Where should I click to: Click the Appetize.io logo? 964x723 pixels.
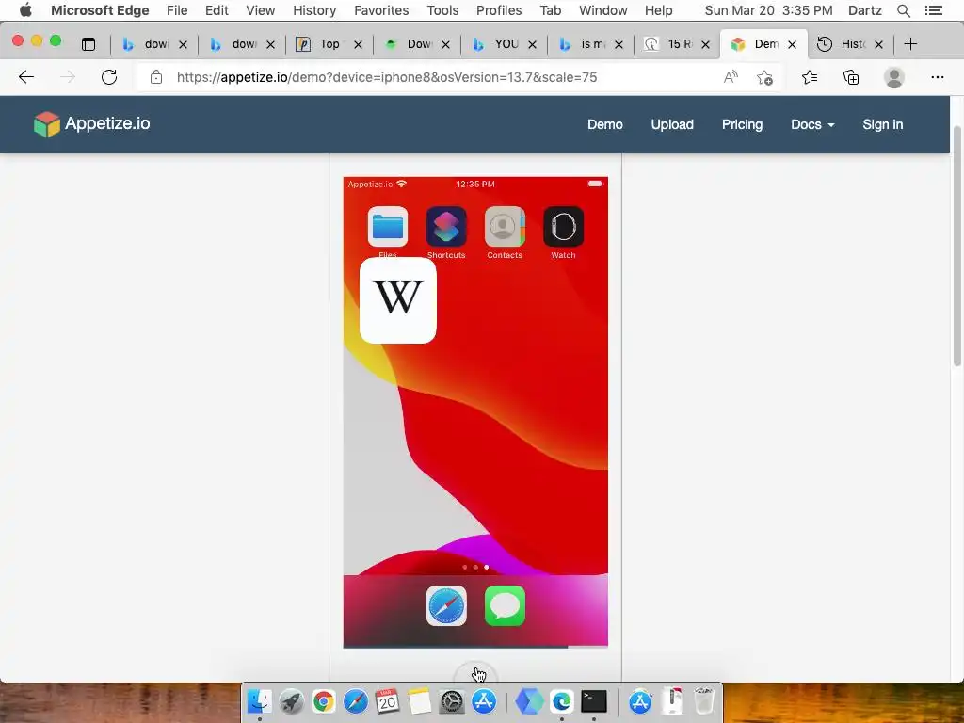pyautogui.click(x=91, y=123)
